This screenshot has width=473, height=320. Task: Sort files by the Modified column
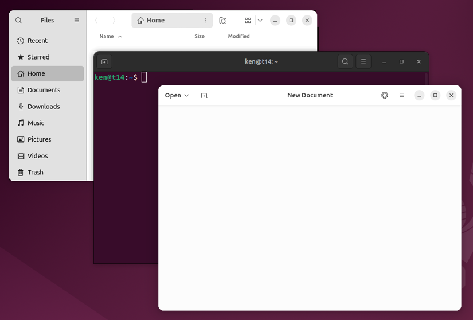tap(239, 36)
